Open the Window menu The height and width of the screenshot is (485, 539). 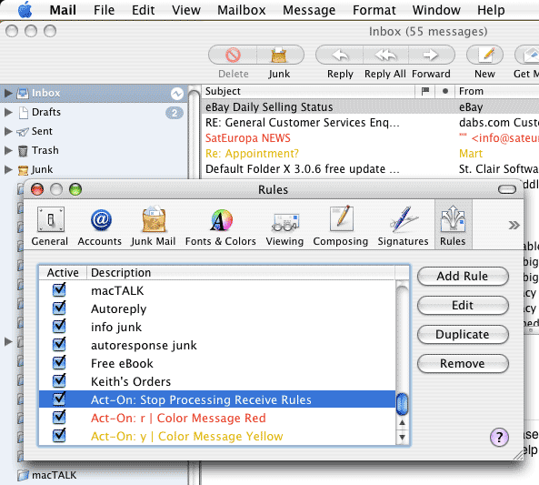pos(436,10)
